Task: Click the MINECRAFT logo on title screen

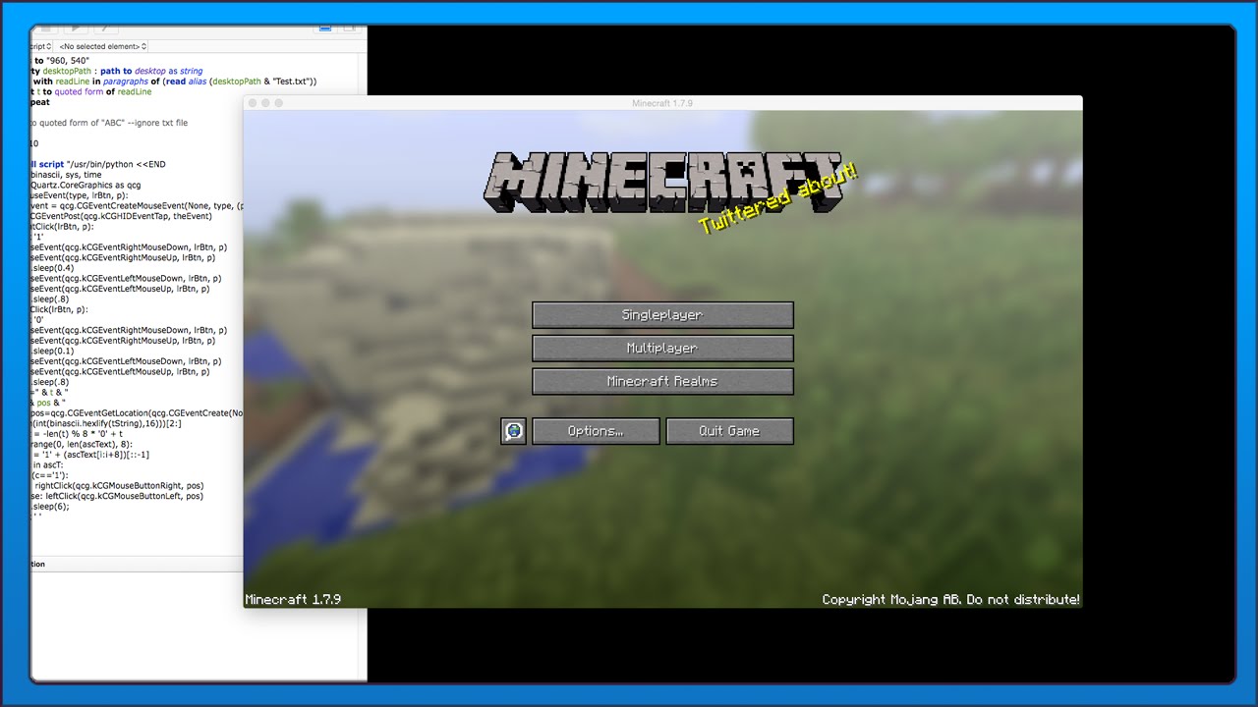Action: click(662, 183)
